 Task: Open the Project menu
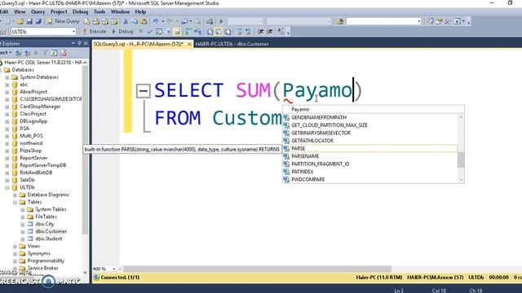[x=59, y=11]
